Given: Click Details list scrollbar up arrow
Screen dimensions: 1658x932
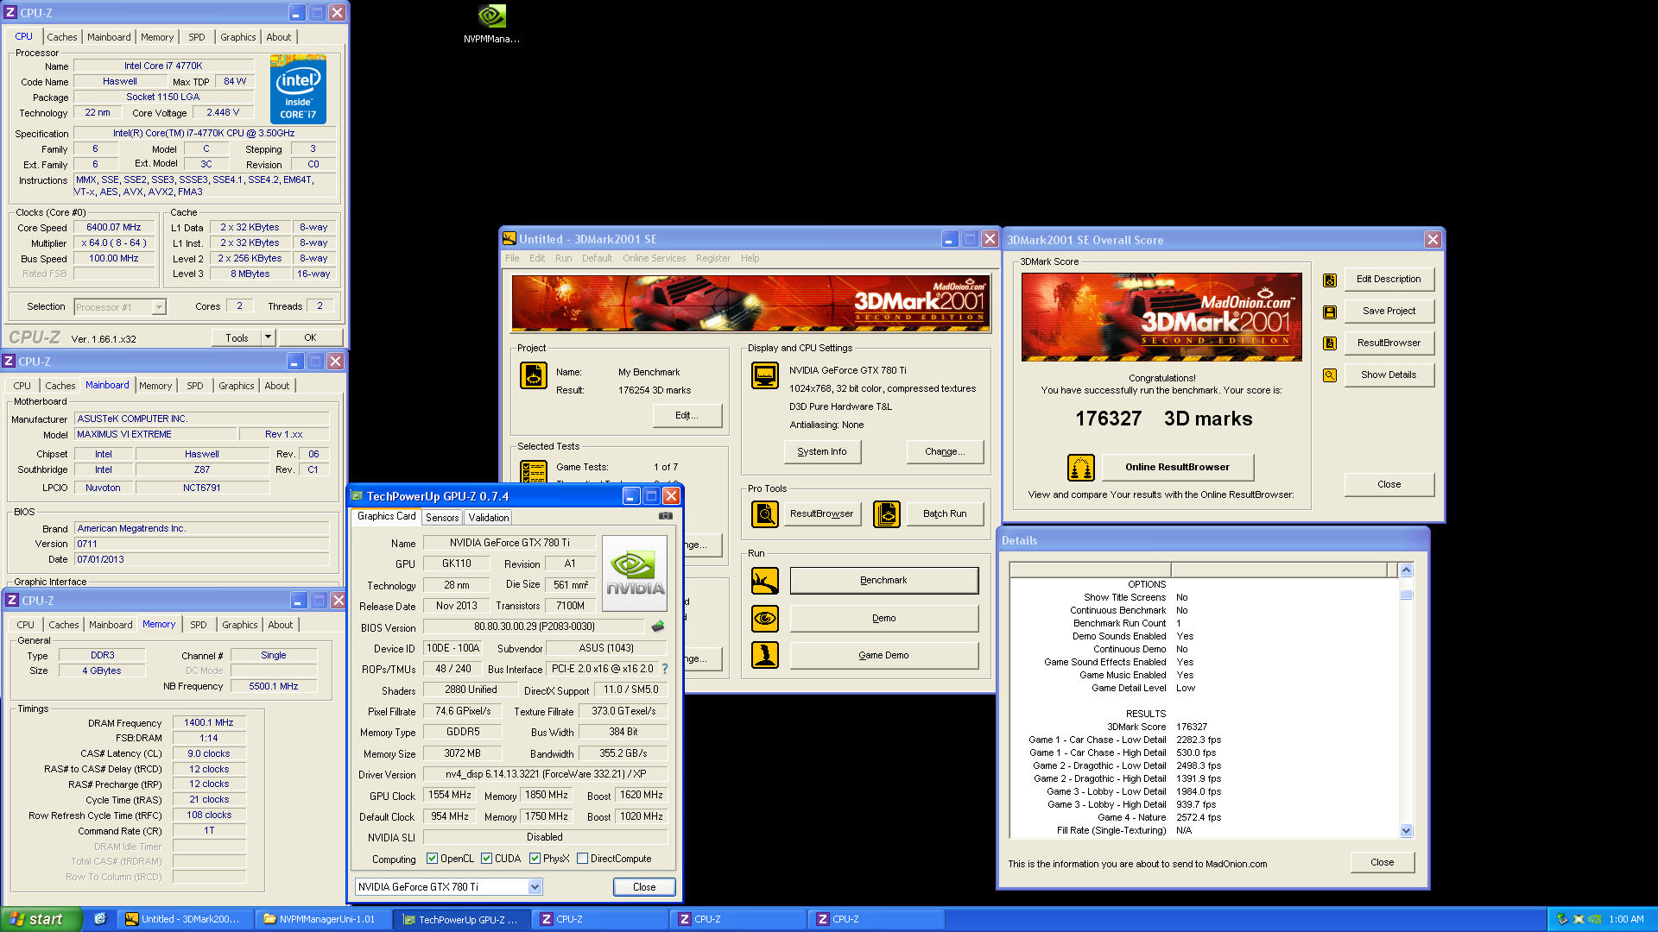Looking at the screenshot, I should (1406, 570).
